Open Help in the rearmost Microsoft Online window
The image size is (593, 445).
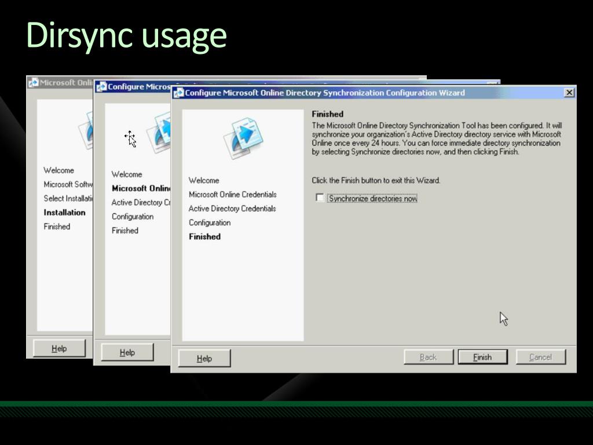coord(60,348)
